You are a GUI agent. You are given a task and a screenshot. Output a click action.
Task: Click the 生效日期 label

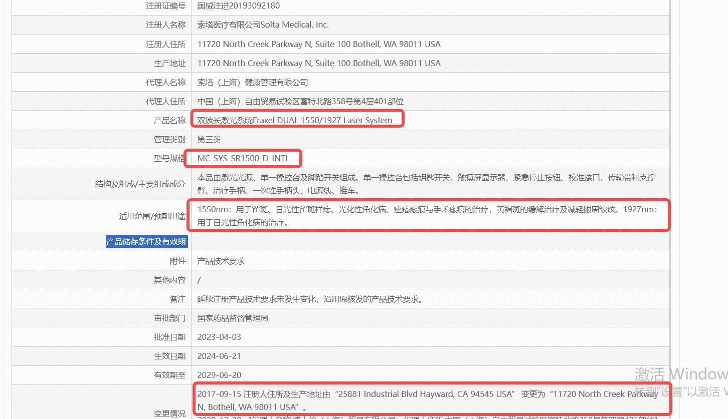[x=169, y=356]
